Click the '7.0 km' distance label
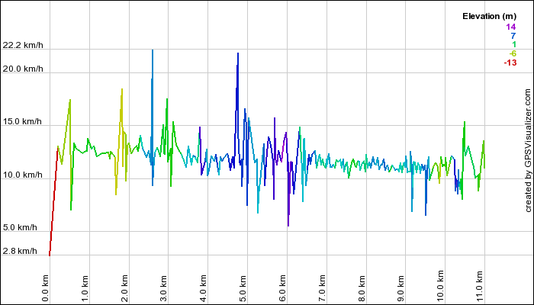This screenshot has height=305, width=534. pos(322,288)
